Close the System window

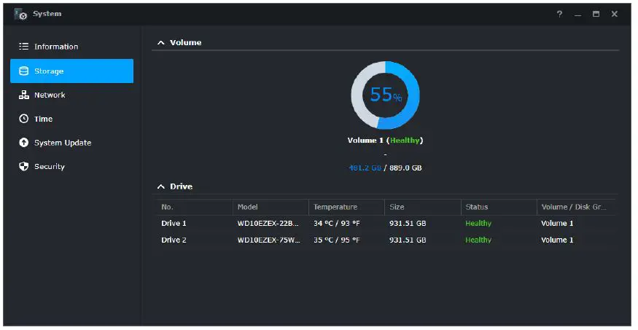(x=615, y=15)
